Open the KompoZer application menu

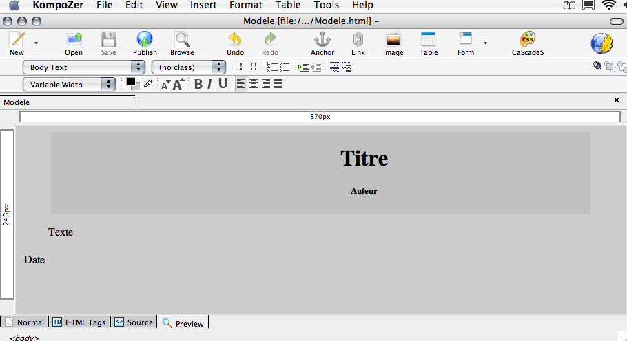coord(58,5)
